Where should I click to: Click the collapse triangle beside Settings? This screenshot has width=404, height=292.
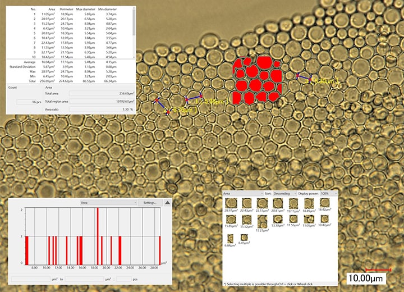click(x=167, y=202)
